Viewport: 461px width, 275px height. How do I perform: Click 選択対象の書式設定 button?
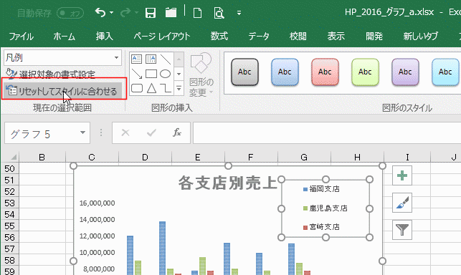(x=51, y=74)
